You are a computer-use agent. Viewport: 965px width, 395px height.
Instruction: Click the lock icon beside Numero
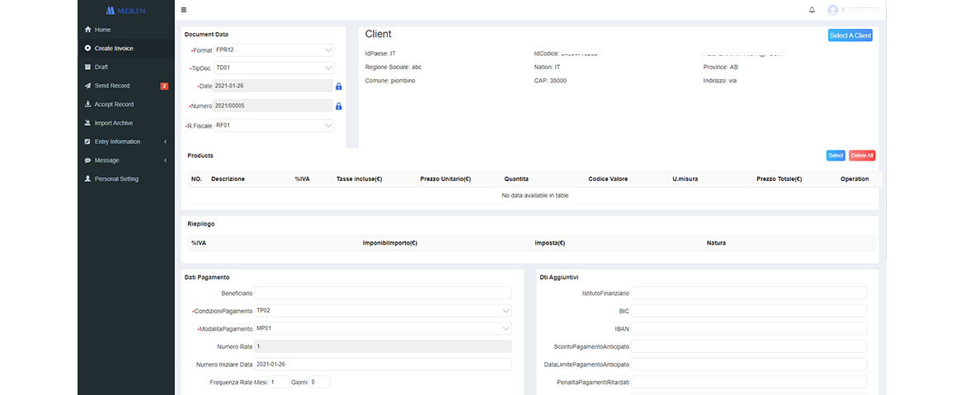click(x=338, y=106)
